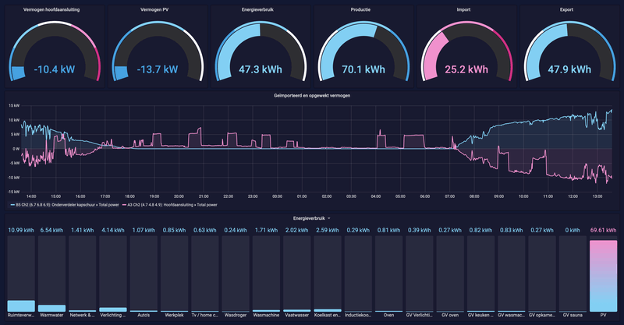Screen dimensions: 624x325
Task: Open the Vermogen hoofdaansluiting panel title menu
Action: (51, 9)
